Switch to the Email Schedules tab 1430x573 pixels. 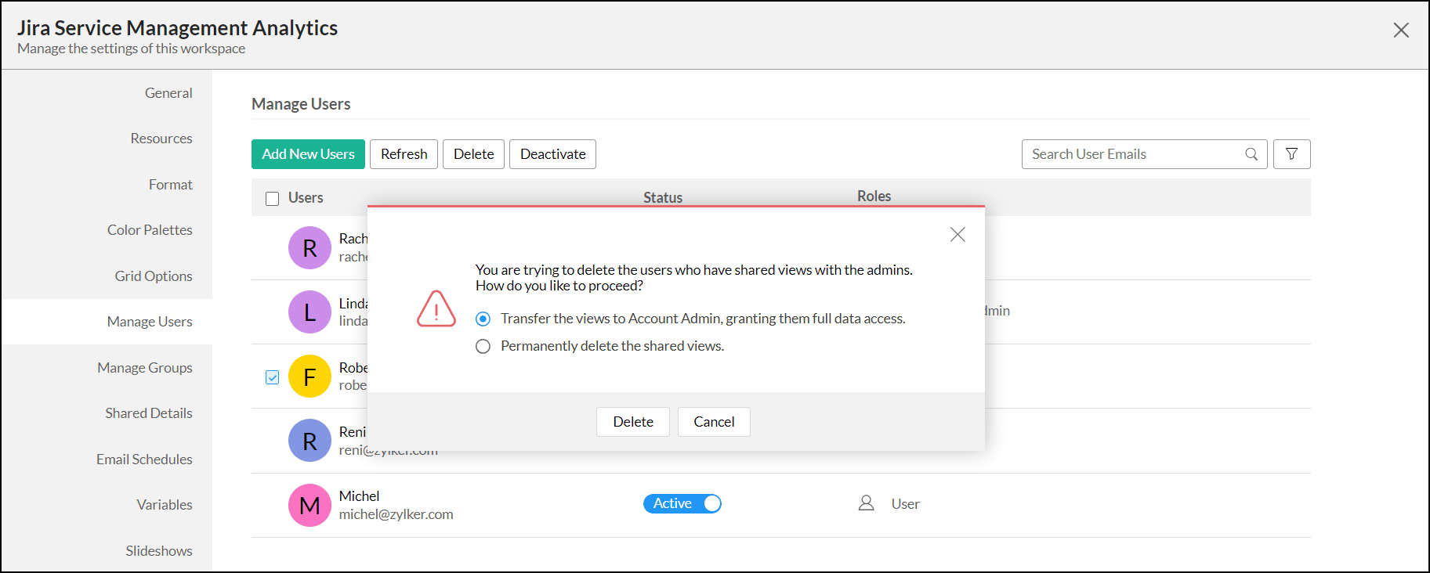pos(144,459)
